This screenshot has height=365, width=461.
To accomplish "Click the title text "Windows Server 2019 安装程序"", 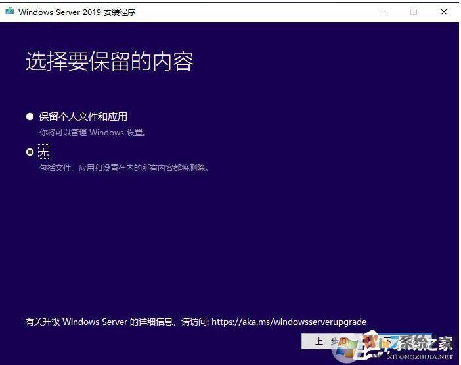I will [77, 12].
